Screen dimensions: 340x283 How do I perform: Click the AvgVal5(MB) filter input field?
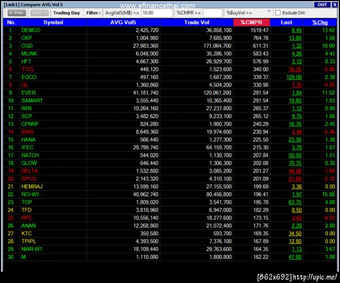(157, 13)
